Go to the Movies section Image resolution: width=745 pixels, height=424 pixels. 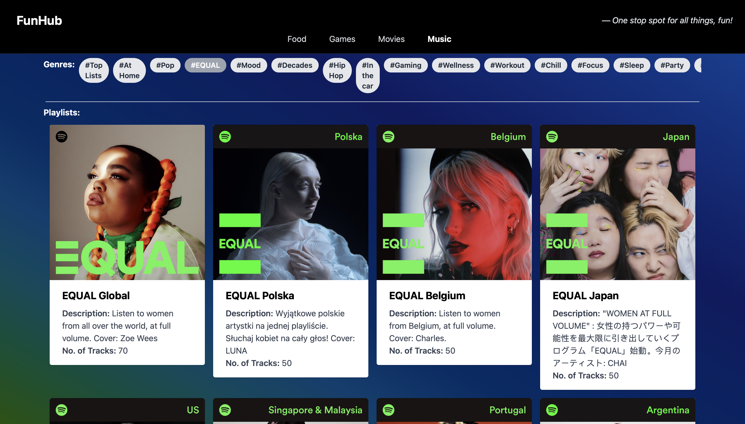pyautogui.click(x=391, y=39)
